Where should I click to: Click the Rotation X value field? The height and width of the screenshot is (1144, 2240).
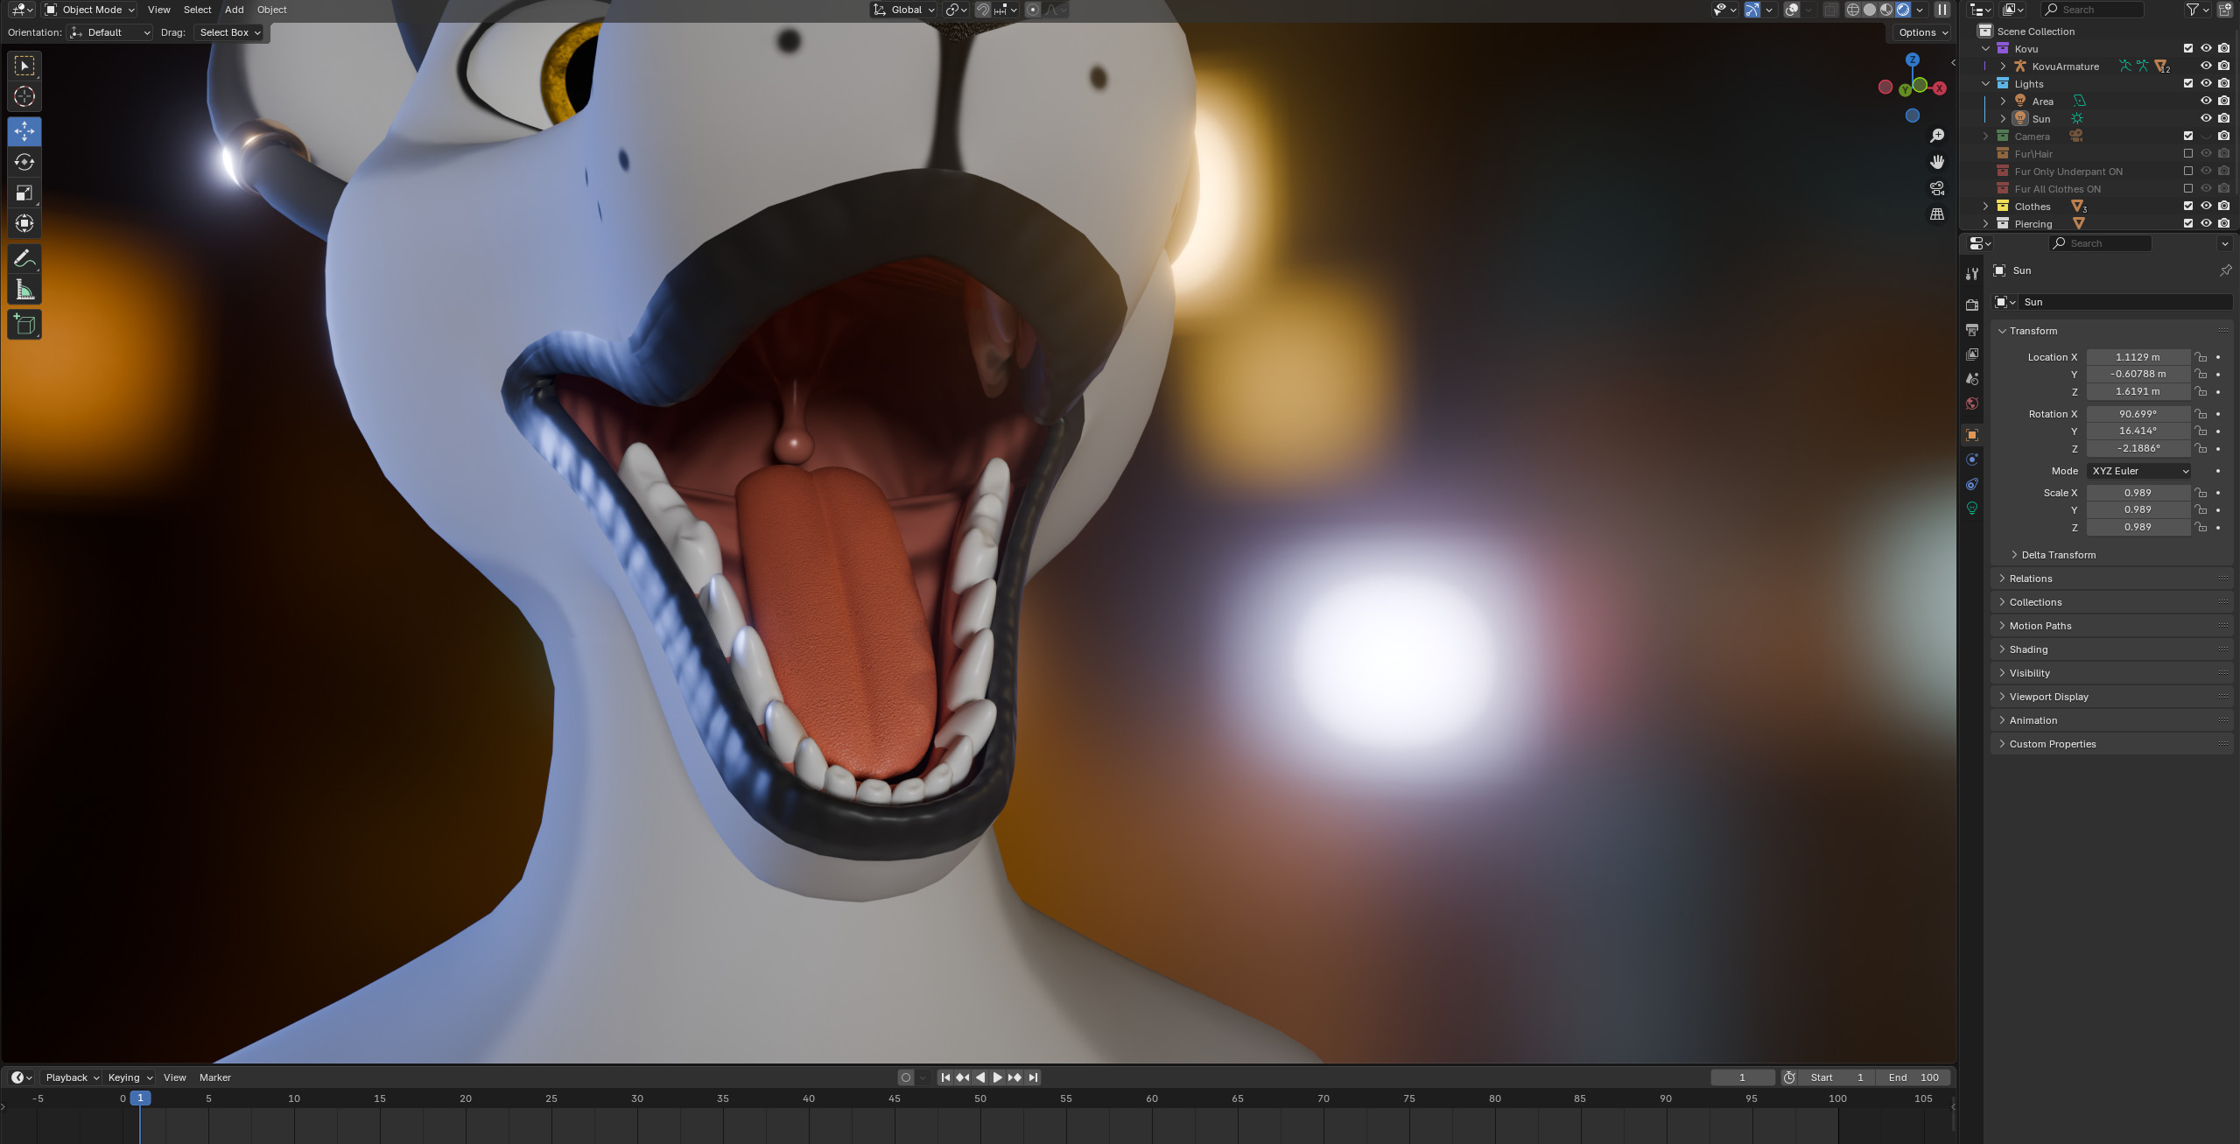point(2138,414)
